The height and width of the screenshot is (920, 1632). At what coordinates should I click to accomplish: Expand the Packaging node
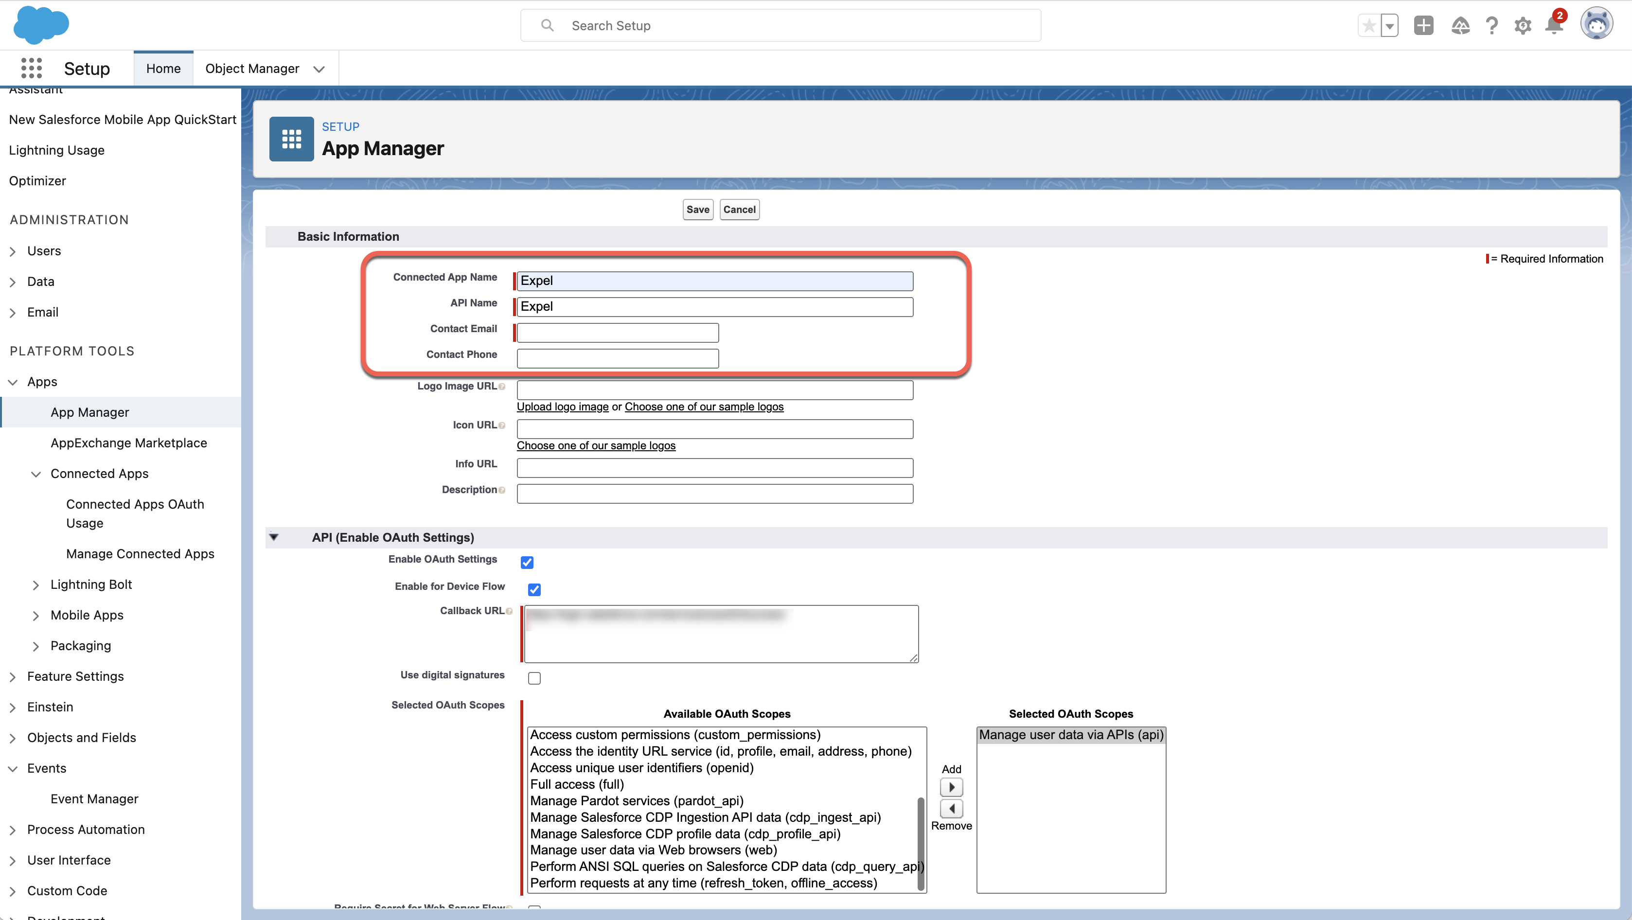[x=36, y=646]
